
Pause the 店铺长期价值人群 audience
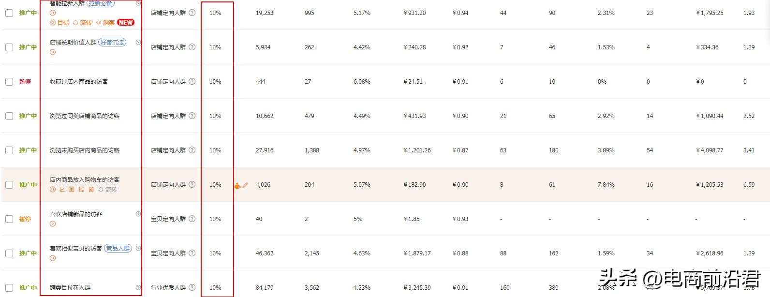point(53,52)
